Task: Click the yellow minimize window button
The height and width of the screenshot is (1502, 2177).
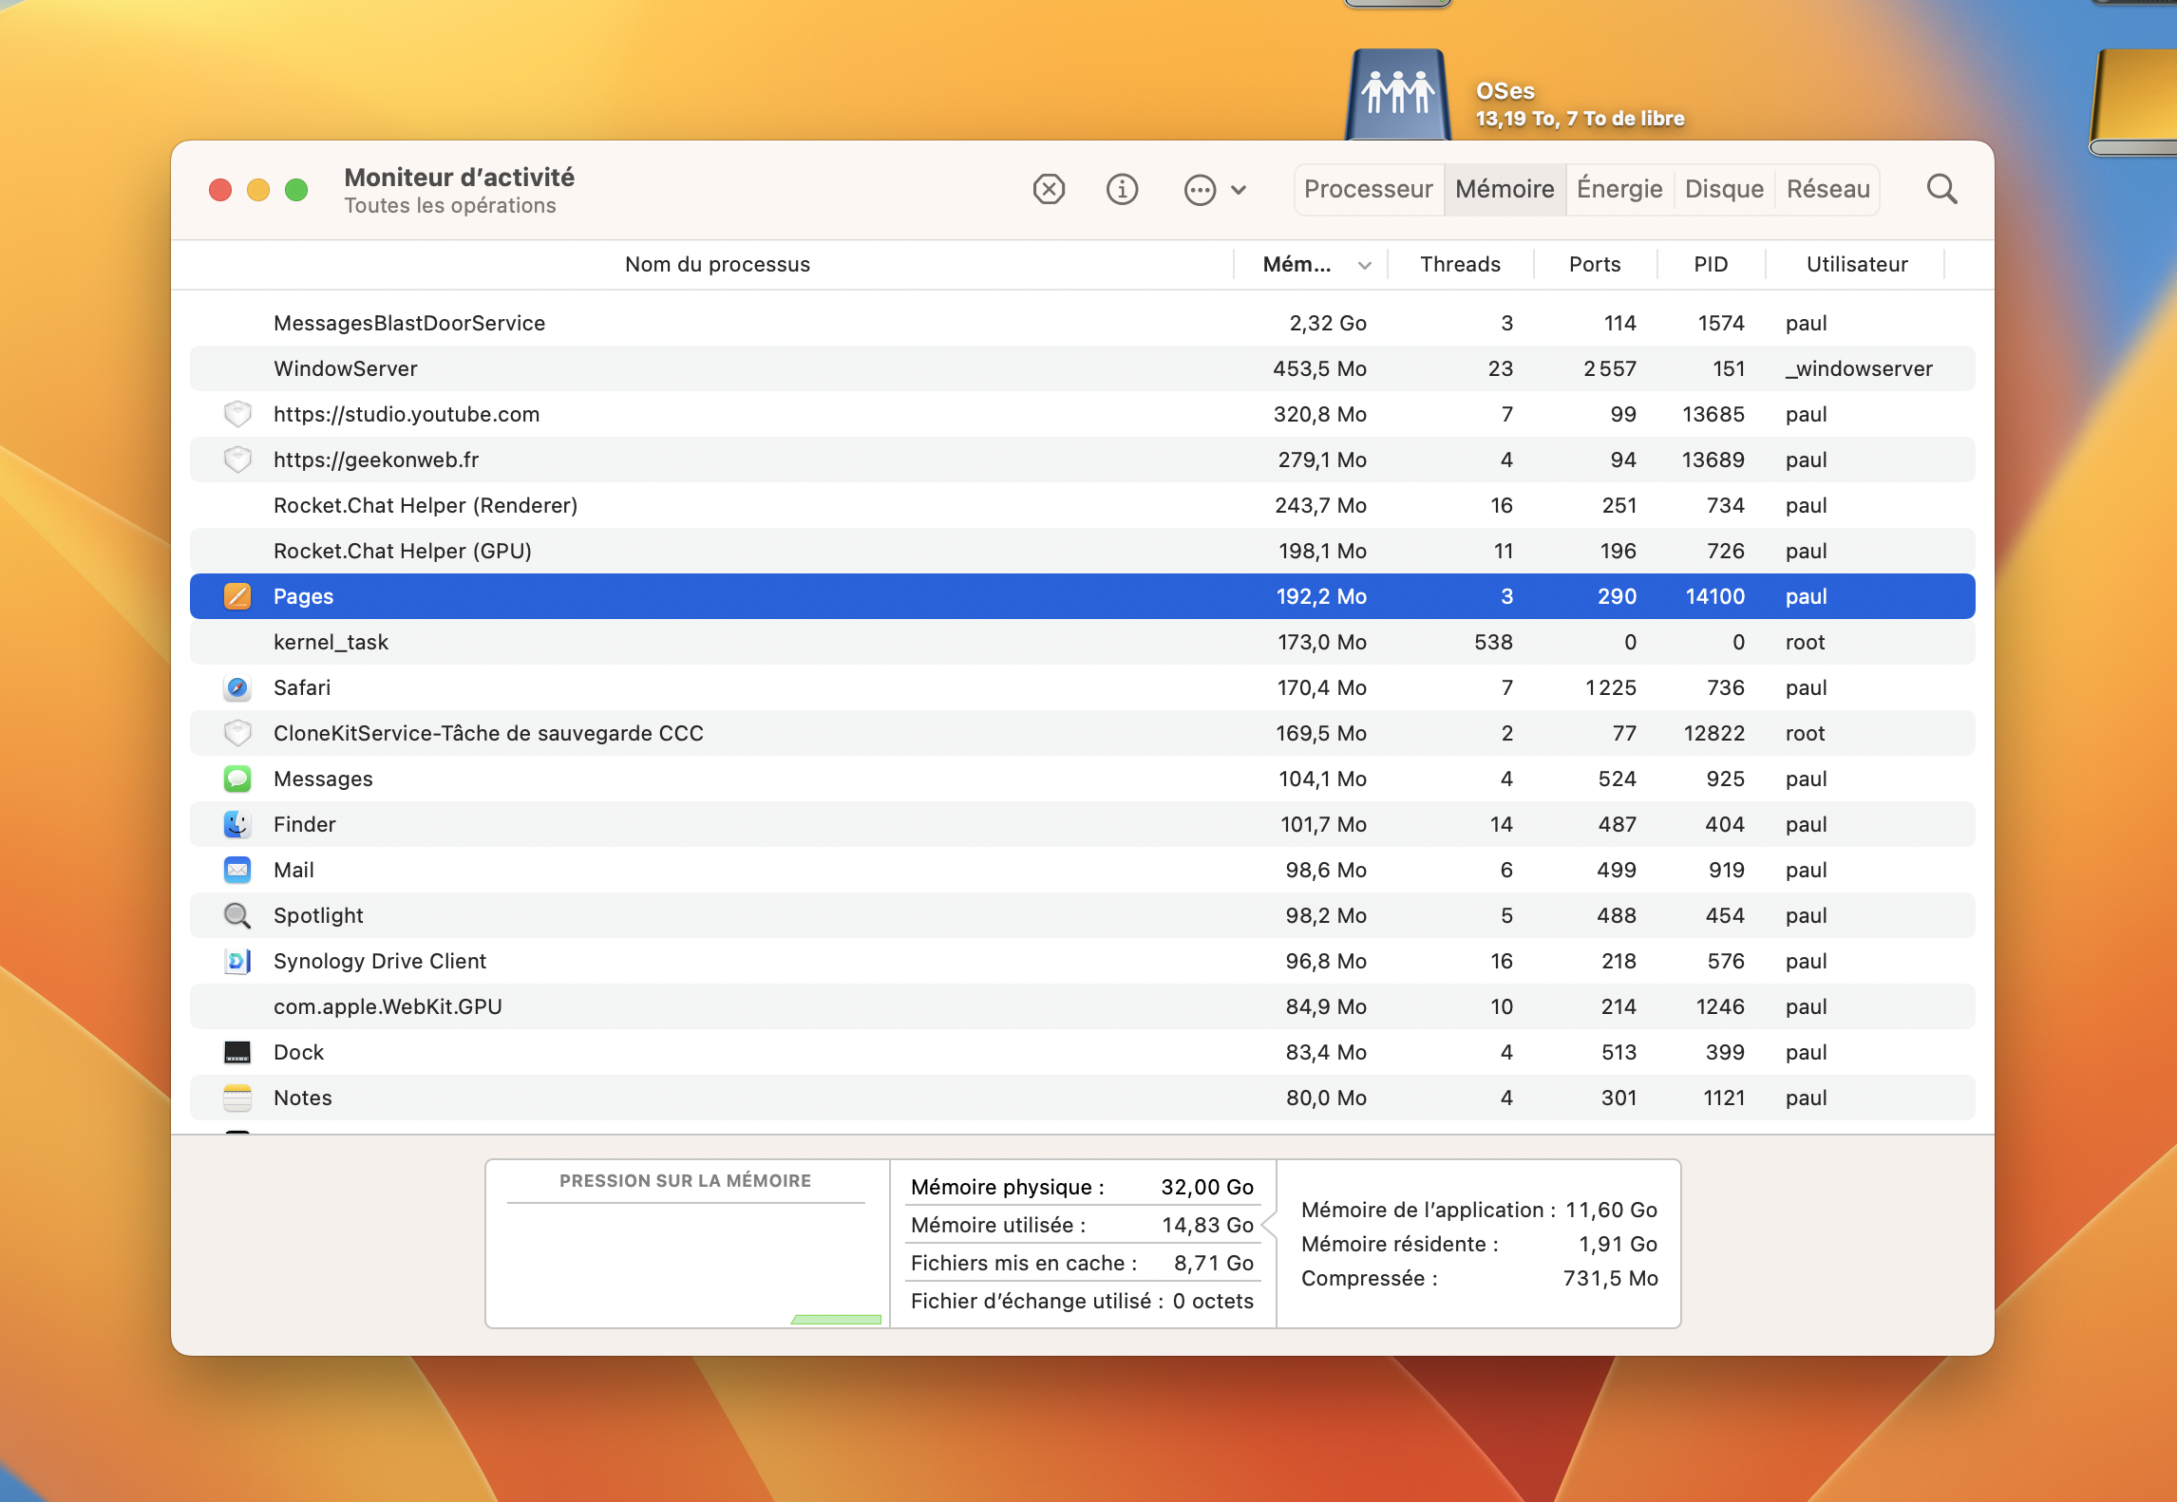Action: click(x=258, y=190)
